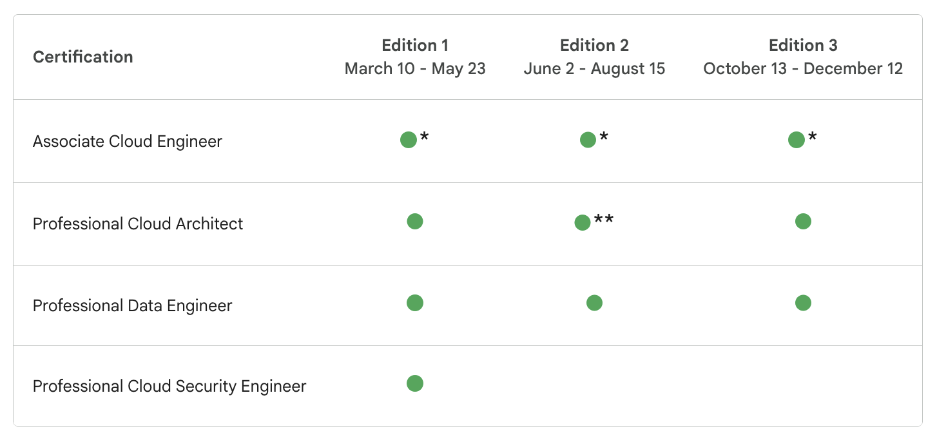Click the Certification column header
This screenshot has width=937, height=442.
[x=83, y=57]
